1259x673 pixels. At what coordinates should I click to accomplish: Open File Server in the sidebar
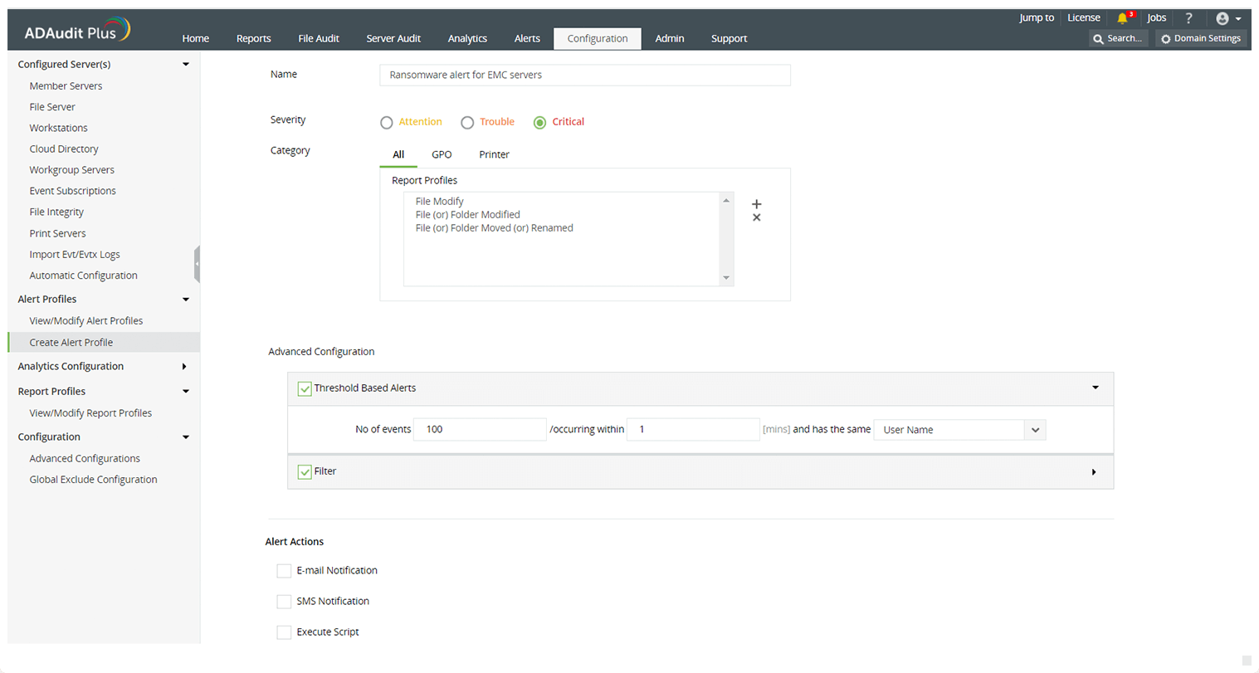coord(52,107)
